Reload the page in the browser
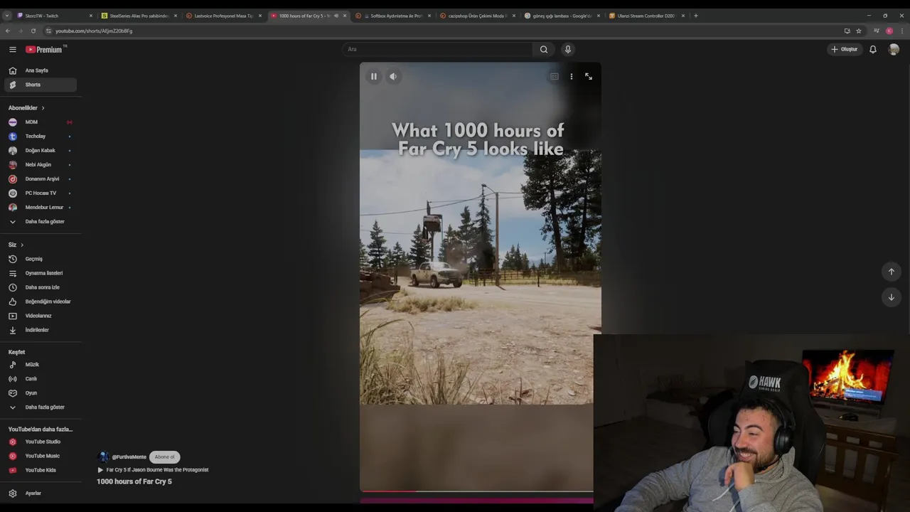Viewport: 910px width, 512px height. 33,31
